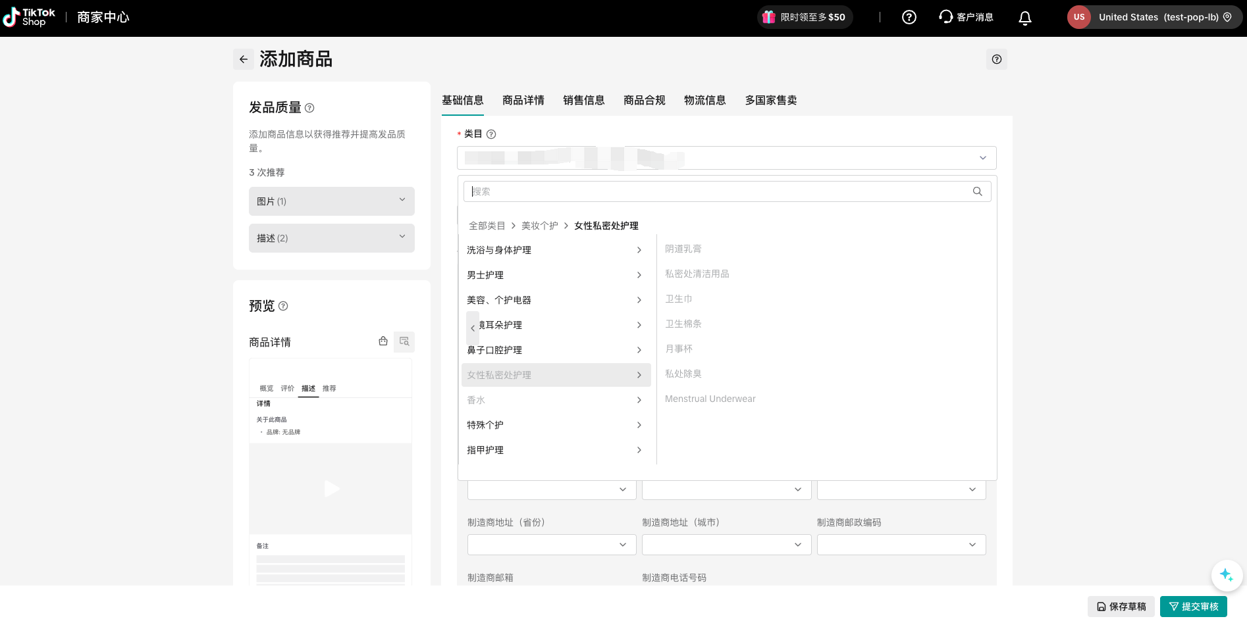Focus the category 搜索 input field
Viewport: 1247px width, 623px height.
718,191
